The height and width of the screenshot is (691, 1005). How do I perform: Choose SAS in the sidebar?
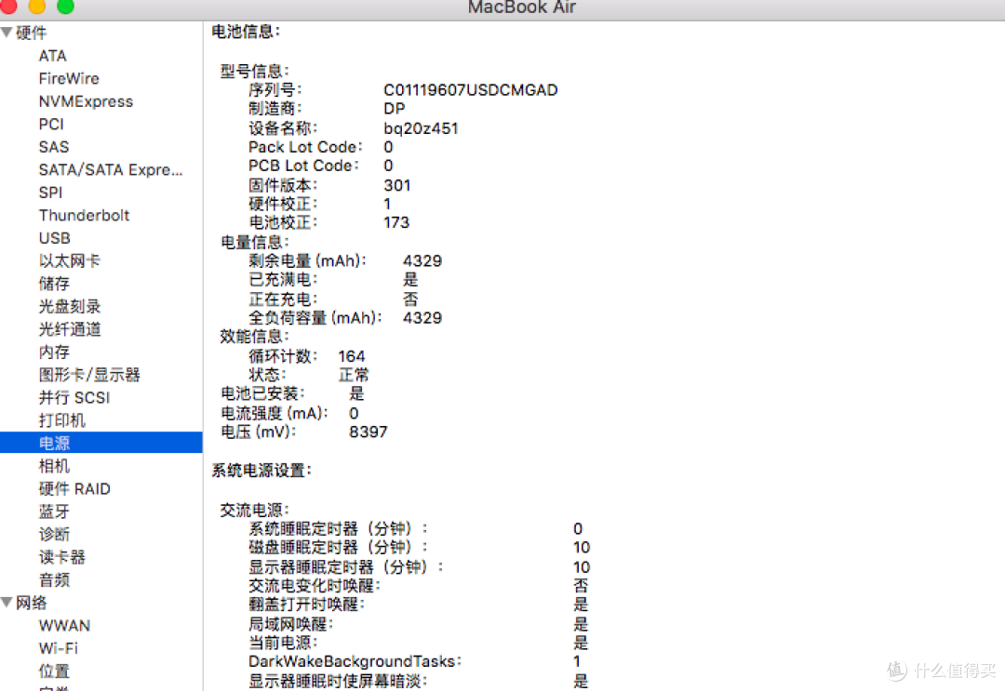pos(54,147)
